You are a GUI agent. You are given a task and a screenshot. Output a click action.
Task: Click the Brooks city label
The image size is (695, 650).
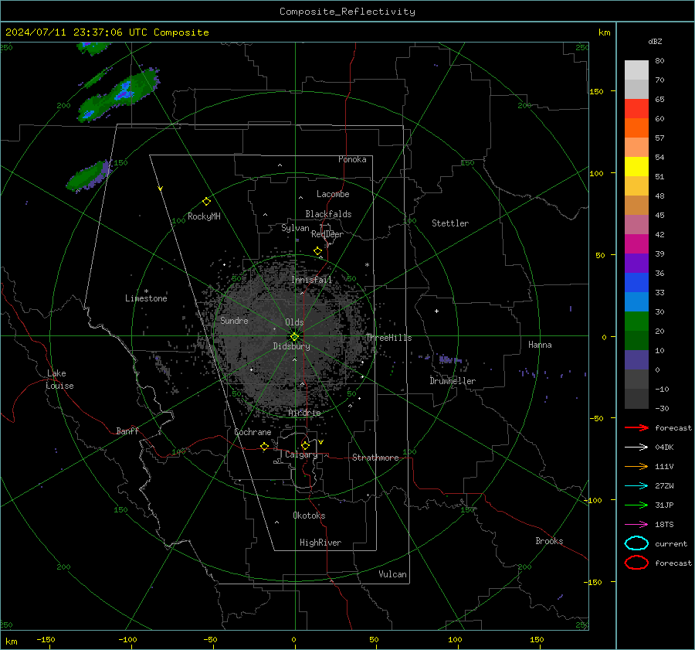coord(549,541)
